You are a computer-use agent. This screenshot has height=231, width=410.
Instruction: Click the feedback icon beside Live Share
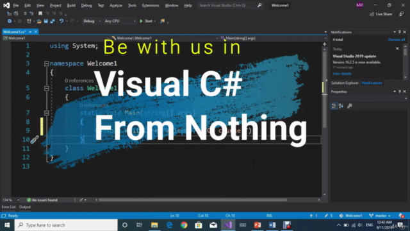(402, 14)
